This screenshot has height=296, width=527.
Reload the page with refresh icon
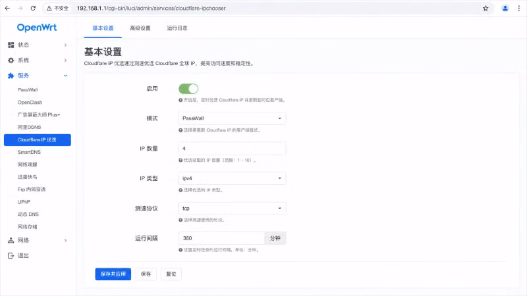coord(33,8)
